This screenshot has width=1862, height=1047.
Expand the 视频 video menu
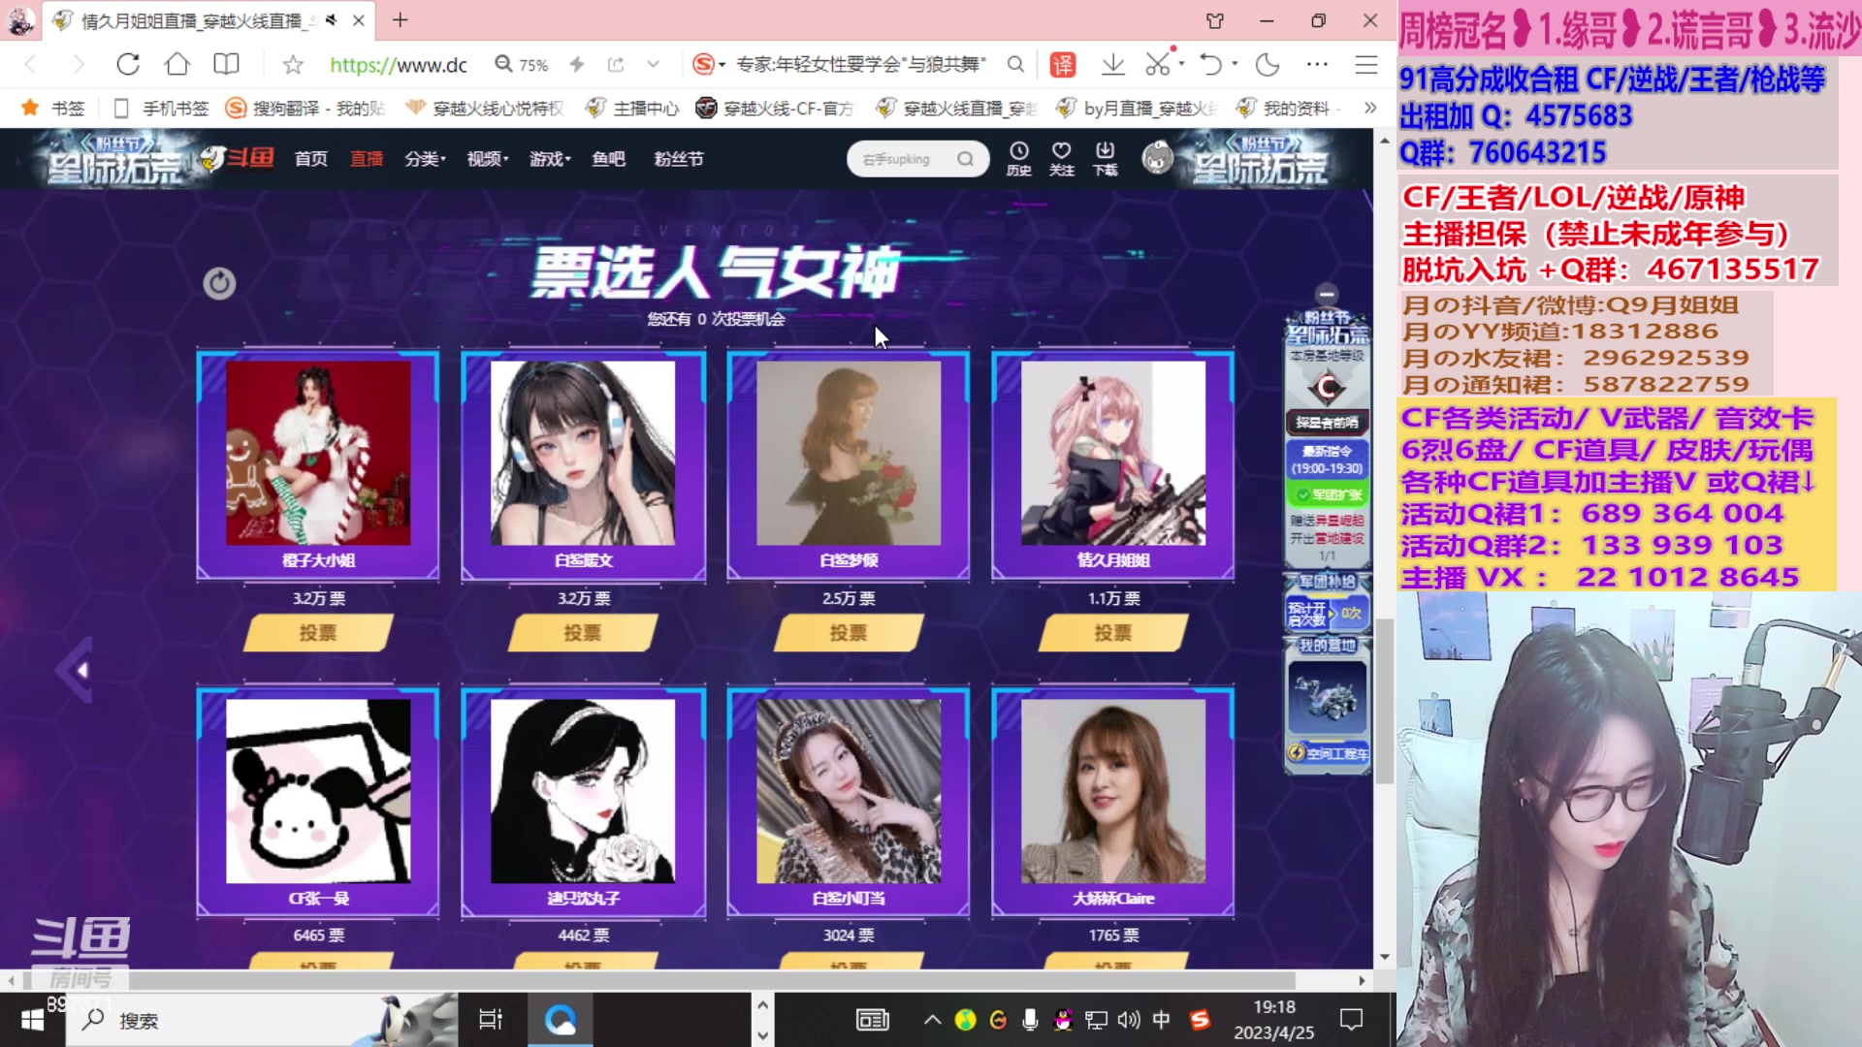[x=488, y=159]
